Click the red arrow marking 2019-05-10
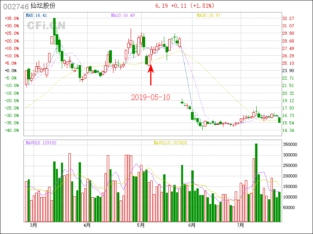Image resolution: width=313 pixels, height=234 pixels. click(151, 75)
